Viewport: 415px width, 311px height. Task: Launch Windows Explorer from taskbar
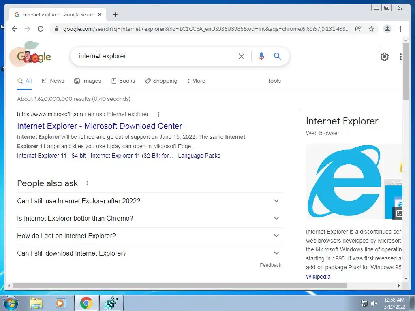coord(36,303)
